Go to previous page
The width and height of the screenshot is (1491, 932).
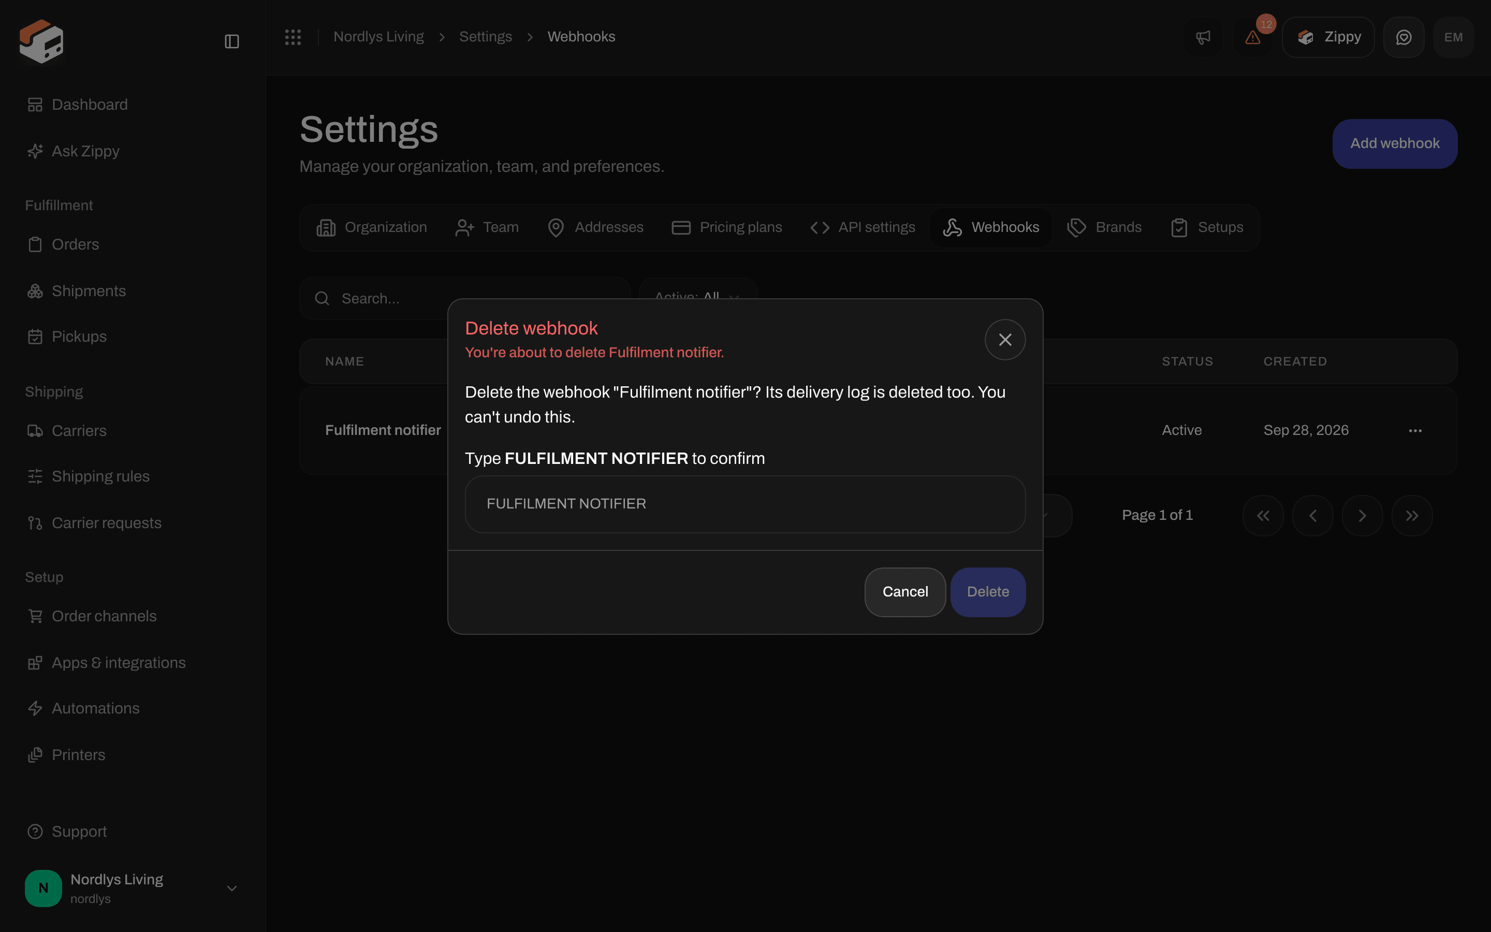[1313, 515]
